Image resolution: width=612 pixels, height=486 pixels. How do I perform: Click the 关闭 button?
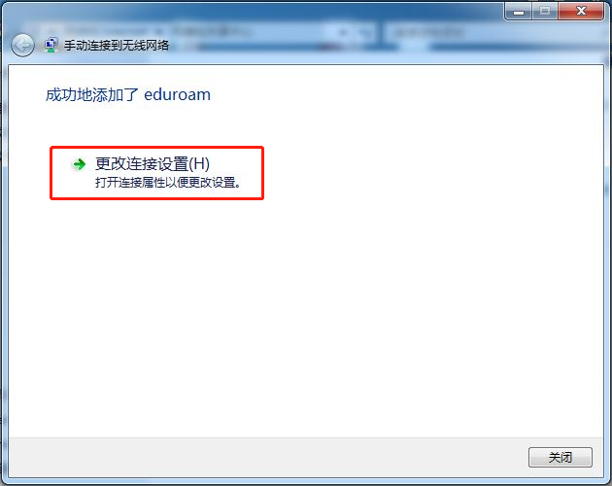pyautogui.click(x=561, y=457)
